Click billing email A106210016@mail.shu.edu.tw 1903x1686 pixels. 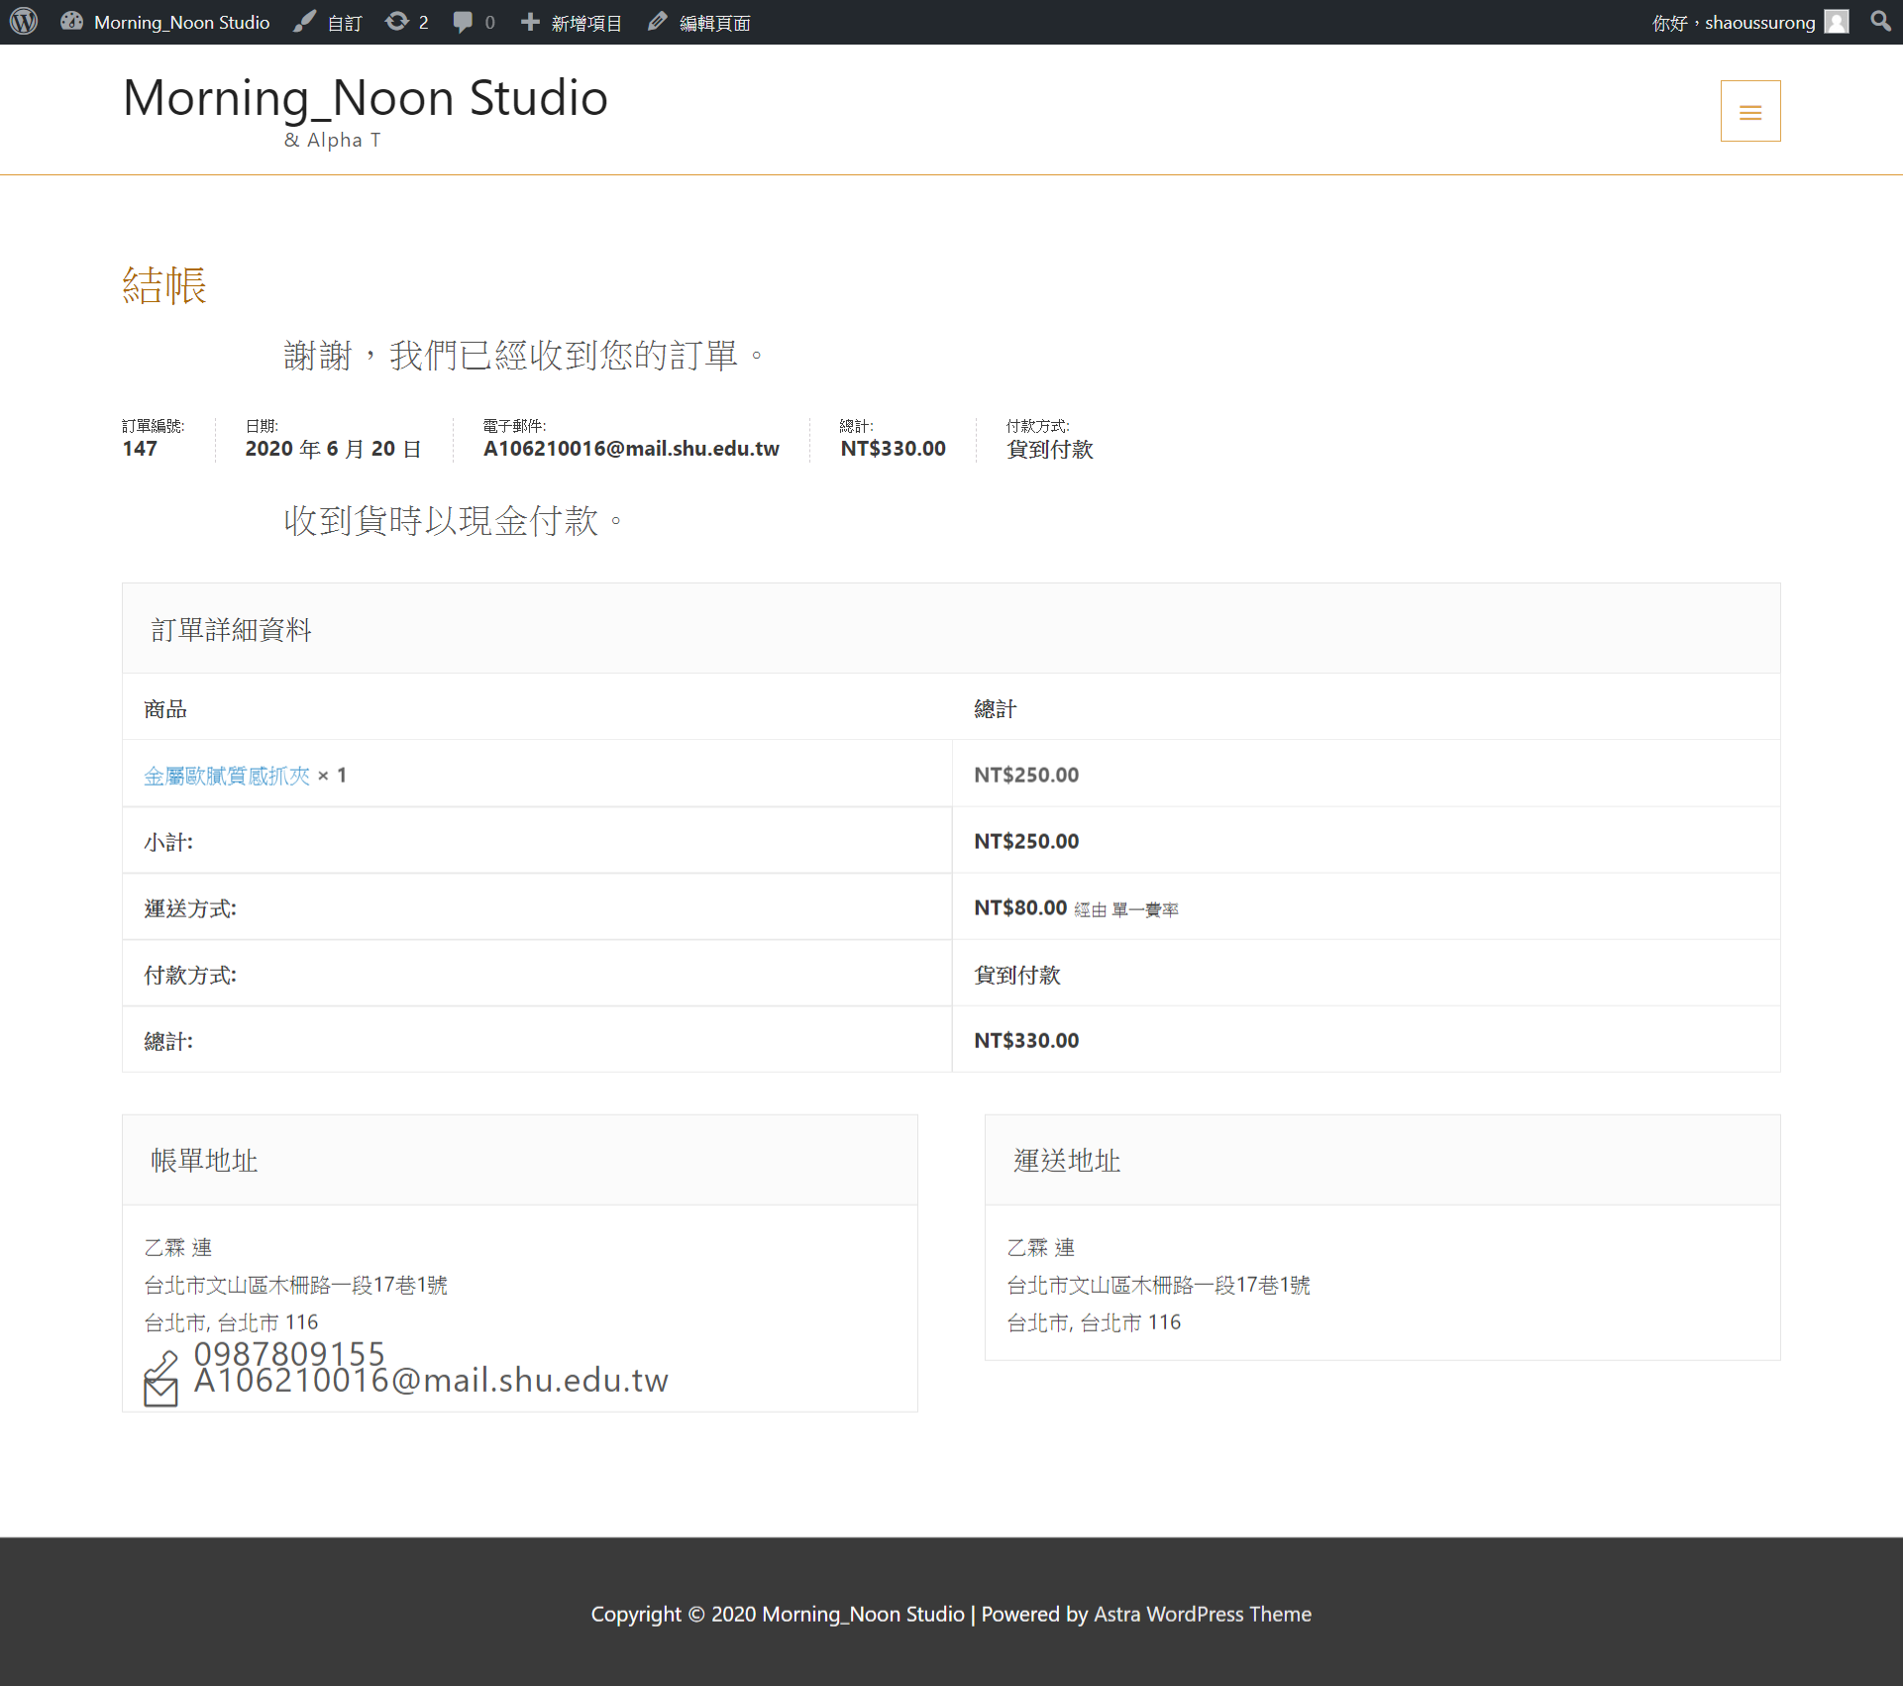tap(431, 1381)
